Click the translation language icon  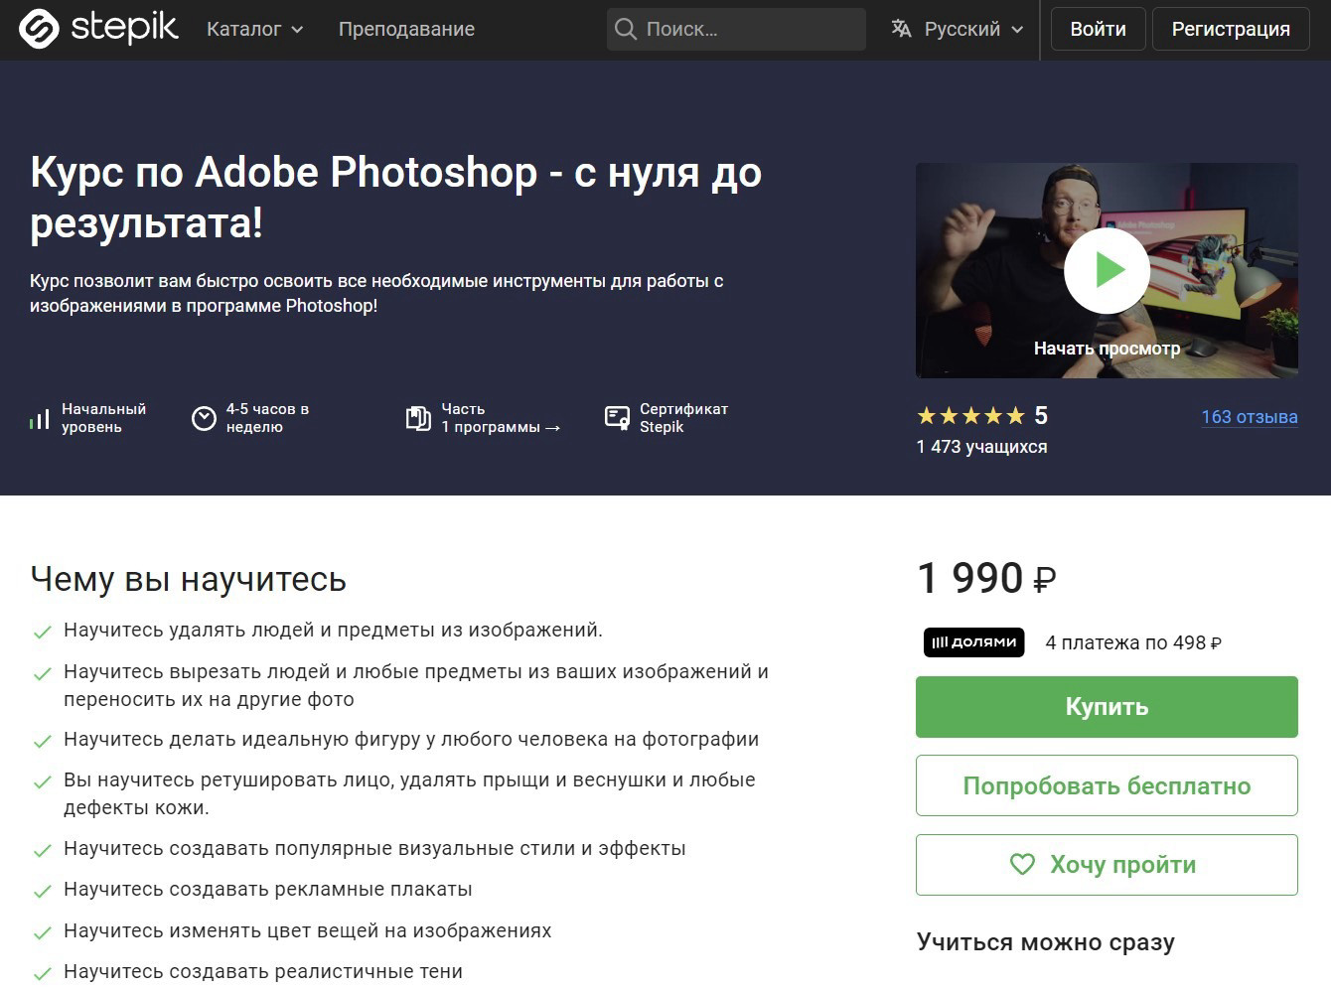tap(901, 29)
